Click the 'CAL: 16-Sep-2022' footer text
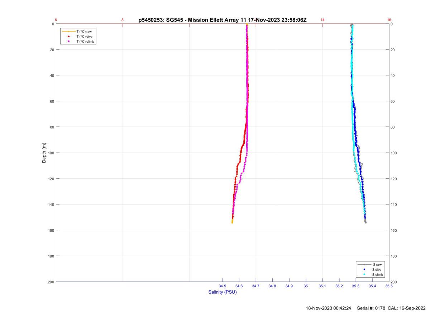The width and height of the screenshot is (430, 317). pos(407,308)
